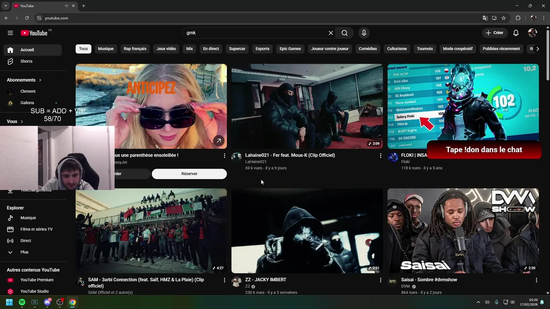Click the Créer button

[x=494, y=33]
